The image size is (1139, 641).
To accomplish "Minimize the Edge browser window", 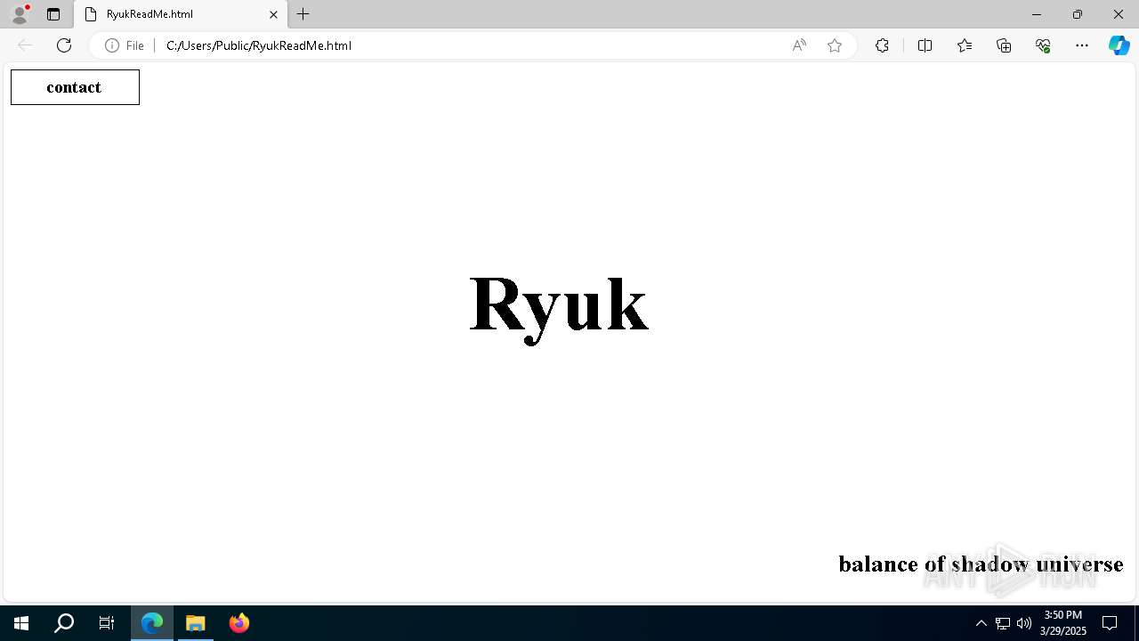I will 1037,14.
